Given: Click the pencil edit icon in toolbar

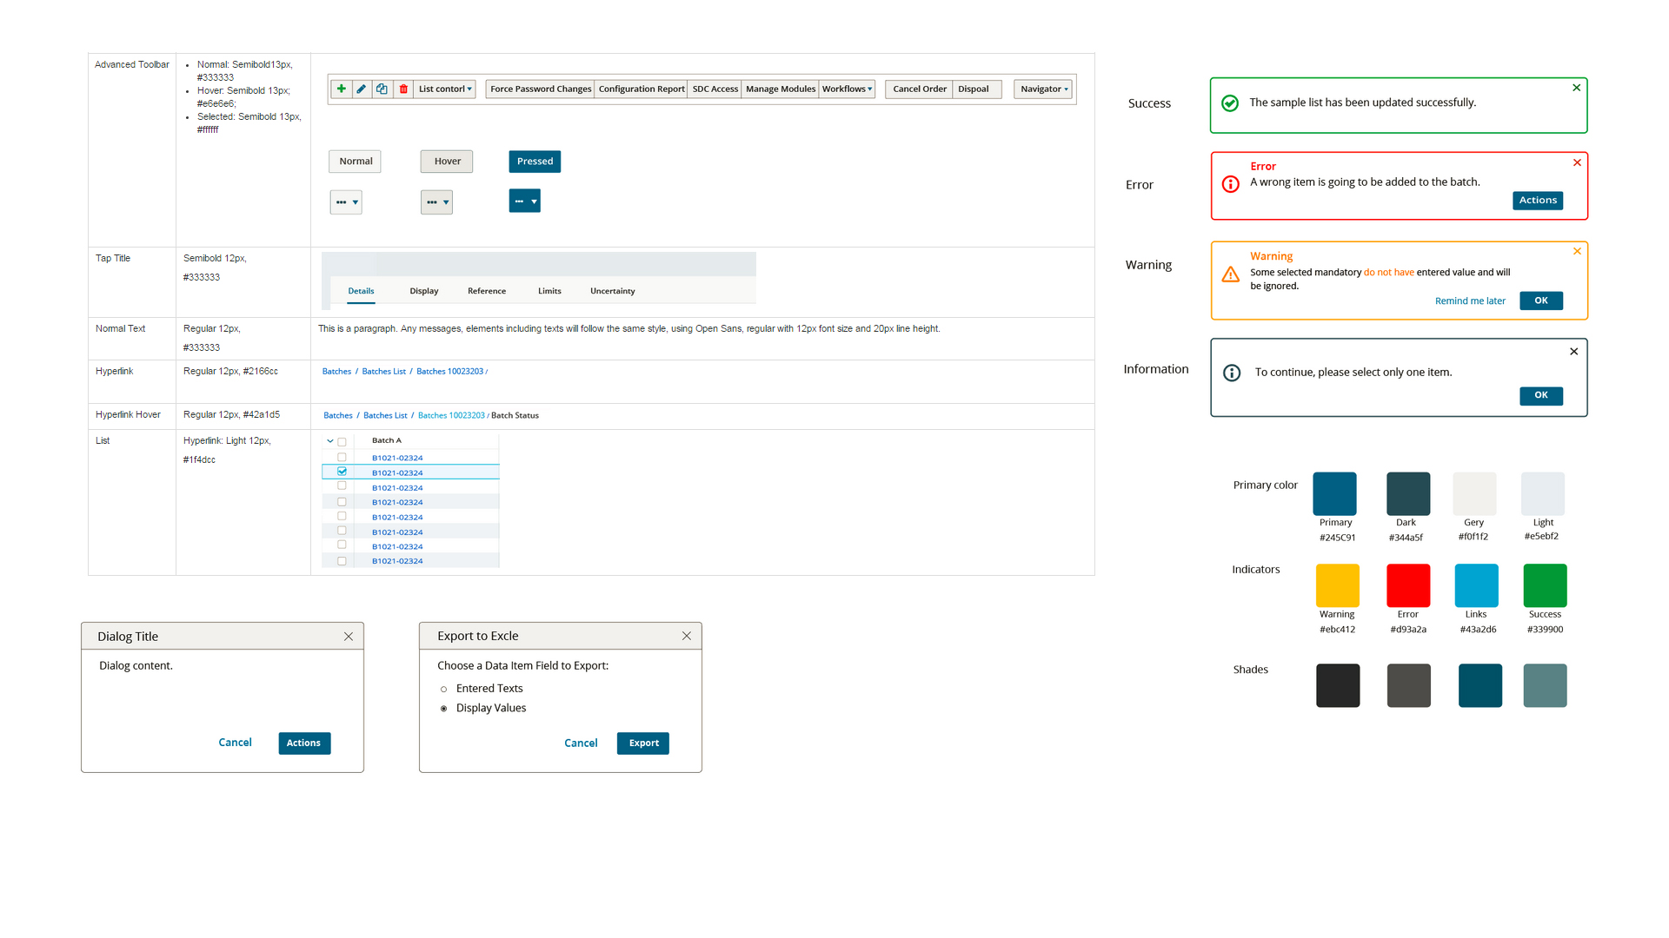Looking at the screenshot, I should pos(362,89).
